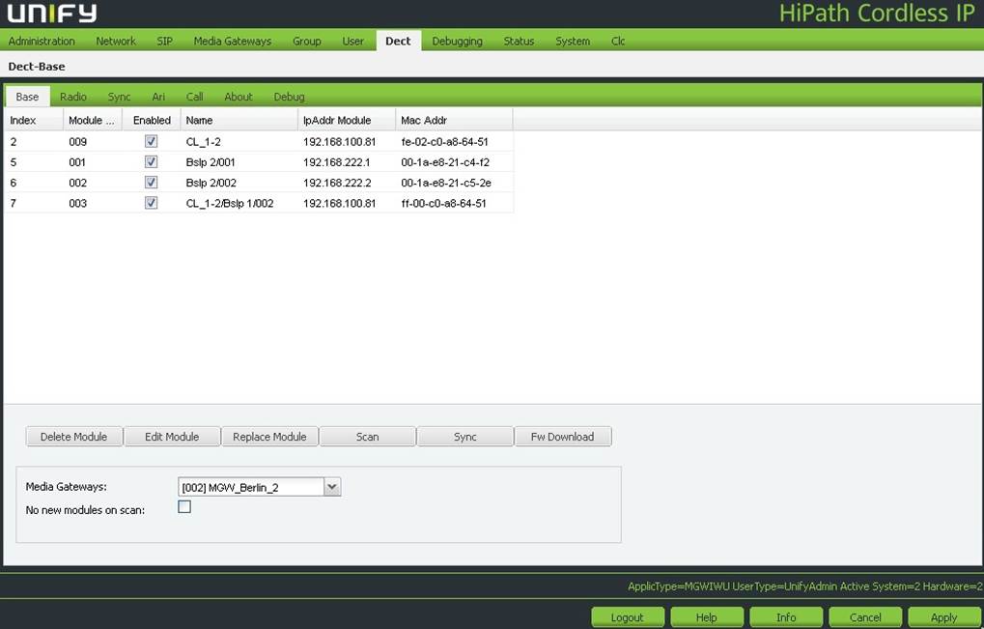Click the Info button

click(x=786, y=617)
